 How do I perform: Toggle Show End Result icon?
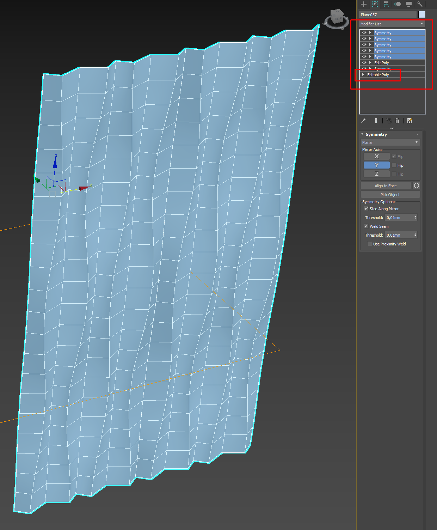376,121
